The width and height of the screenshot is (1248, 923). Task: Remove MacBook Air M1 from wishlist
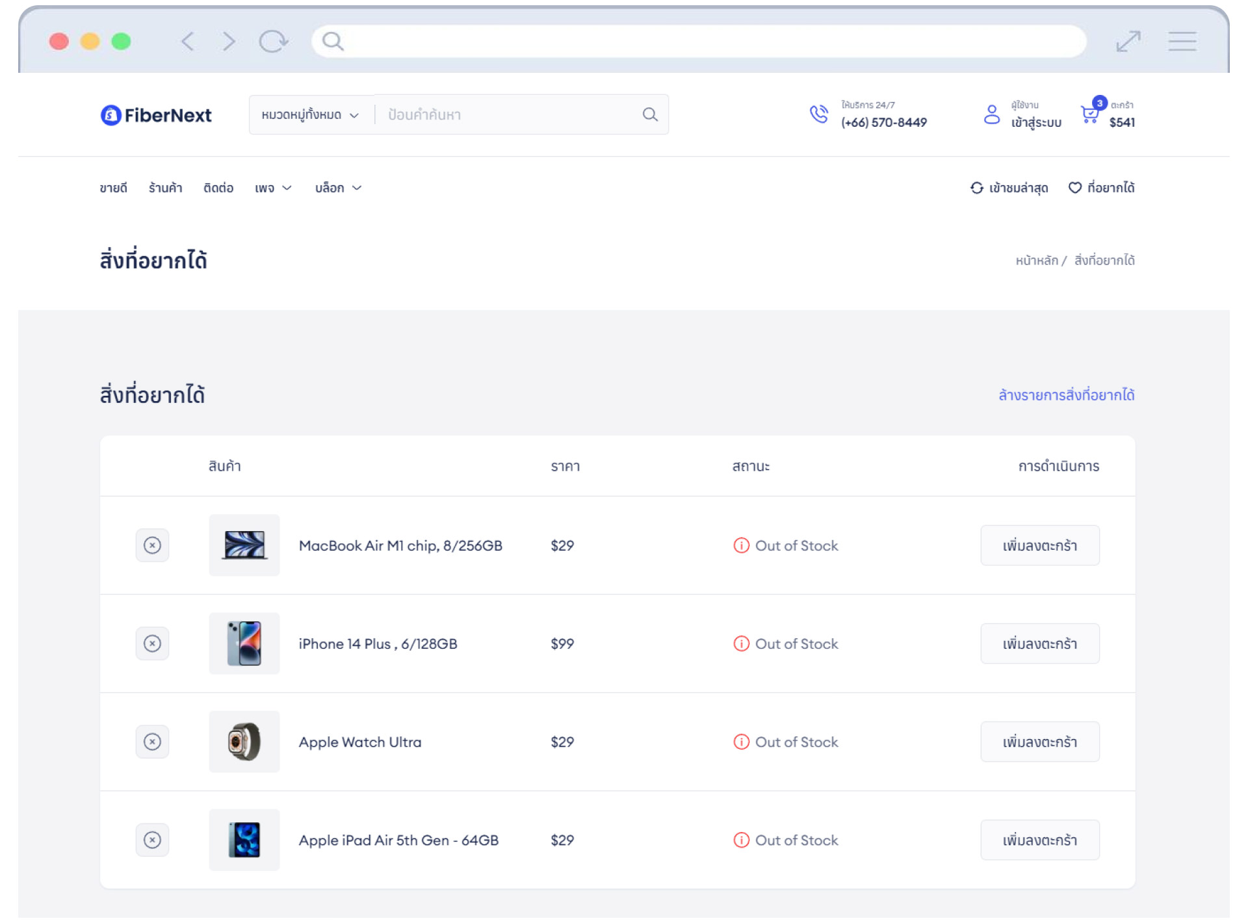click(x=152, y=545)
